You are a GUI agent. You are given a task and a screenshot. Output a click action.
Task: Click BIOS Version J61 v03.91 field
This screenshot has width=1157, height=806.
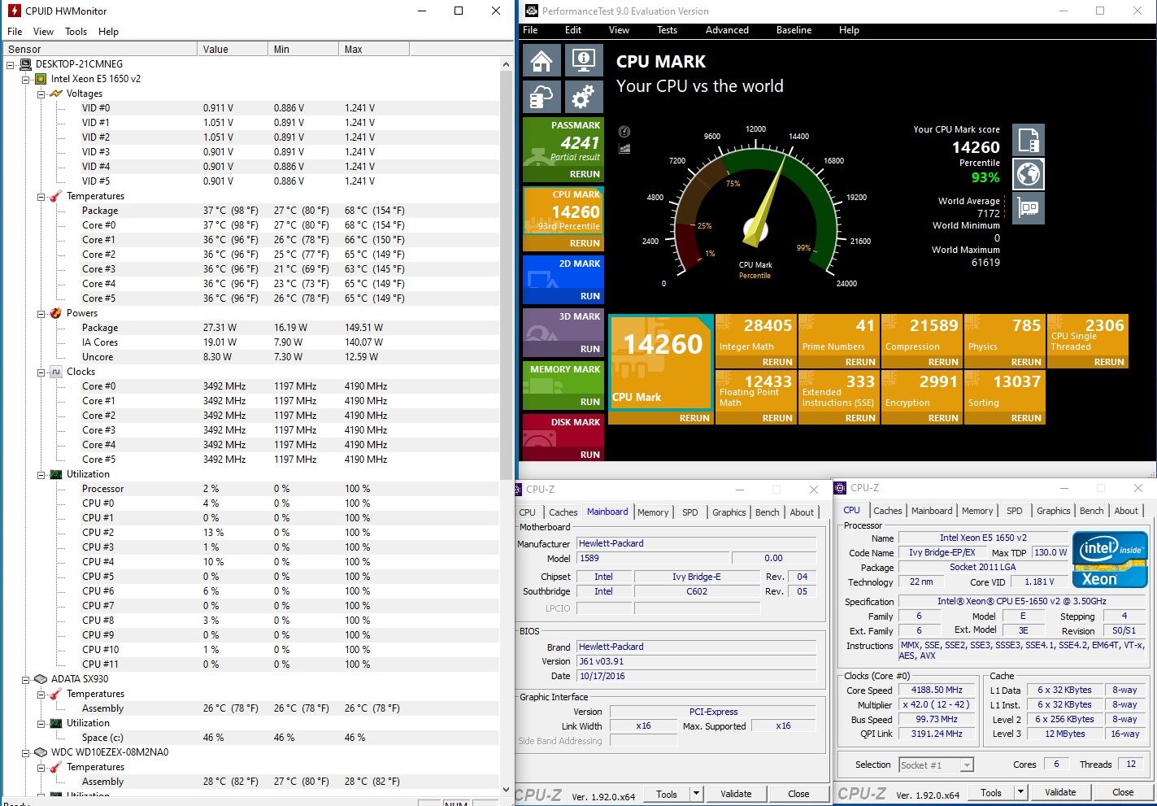pos(696,661)
